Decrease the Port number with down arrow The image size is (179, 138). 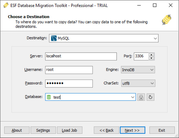click(151, 58)
